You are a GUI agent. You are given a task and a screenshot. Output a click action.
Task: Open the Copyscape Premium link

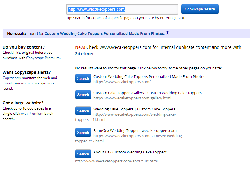click(x=43, y=58)
